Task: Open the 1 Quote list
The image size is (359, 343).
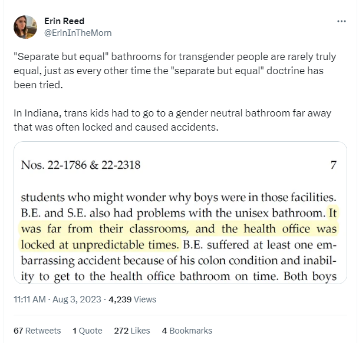Action: click(87, 331)
